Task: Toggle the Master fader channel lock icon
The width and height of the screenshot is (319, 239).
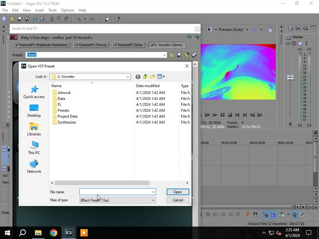Action: [290, 124]
